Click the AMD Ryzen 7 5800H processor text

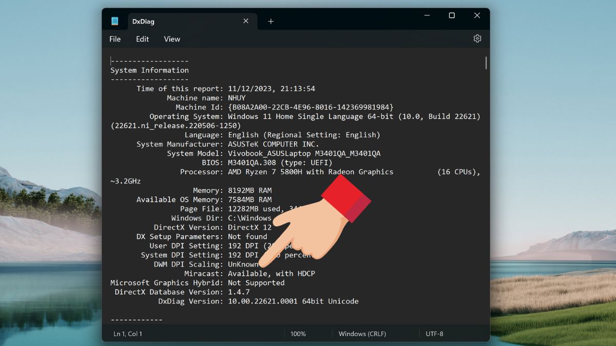311,172
